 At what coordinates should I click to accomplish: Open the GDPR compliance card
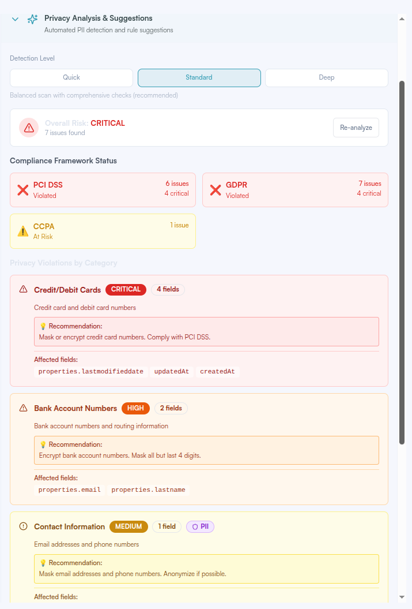pos(295,190)
